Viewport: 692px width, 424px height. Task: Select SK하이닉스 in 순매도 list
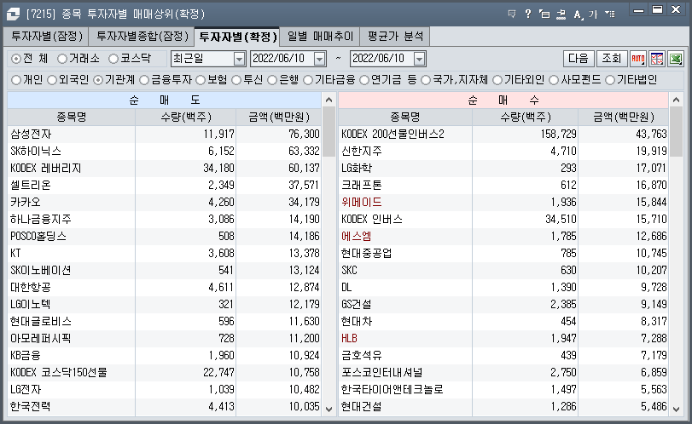point(36,151)
